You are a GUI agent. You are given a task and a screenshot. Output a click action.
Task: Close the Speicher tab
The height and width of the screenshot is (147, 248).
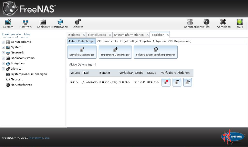tap(168, 35)
